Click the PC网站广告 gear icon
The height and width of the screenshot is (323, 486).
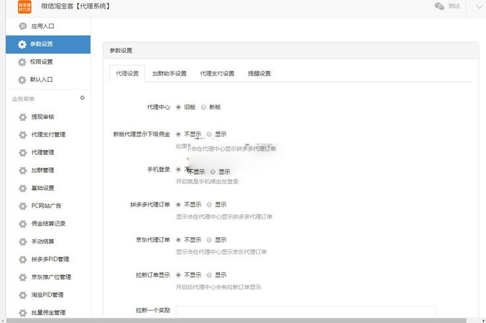pos(22,206)
